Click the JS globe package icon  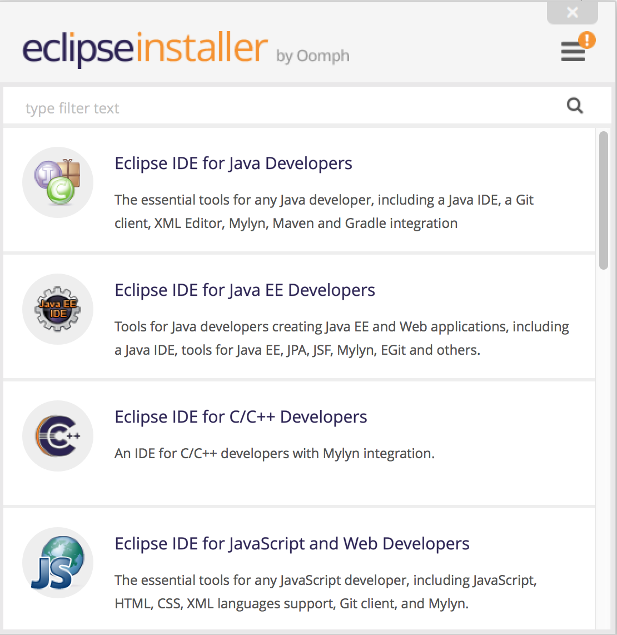[x=58, y=563]
